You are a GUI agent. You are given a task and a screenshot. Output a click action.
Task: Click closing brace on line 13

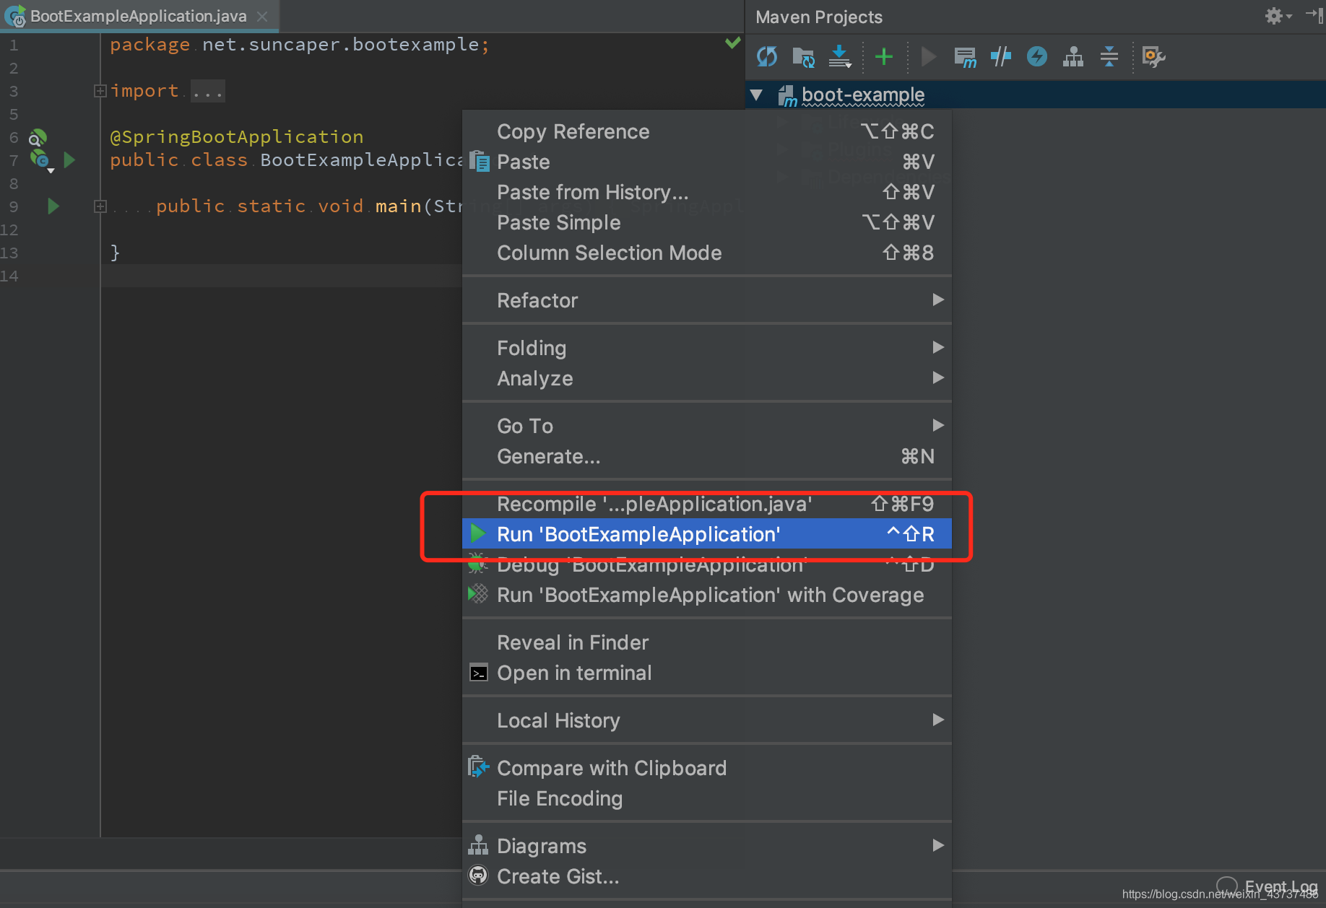coord(114,252)
